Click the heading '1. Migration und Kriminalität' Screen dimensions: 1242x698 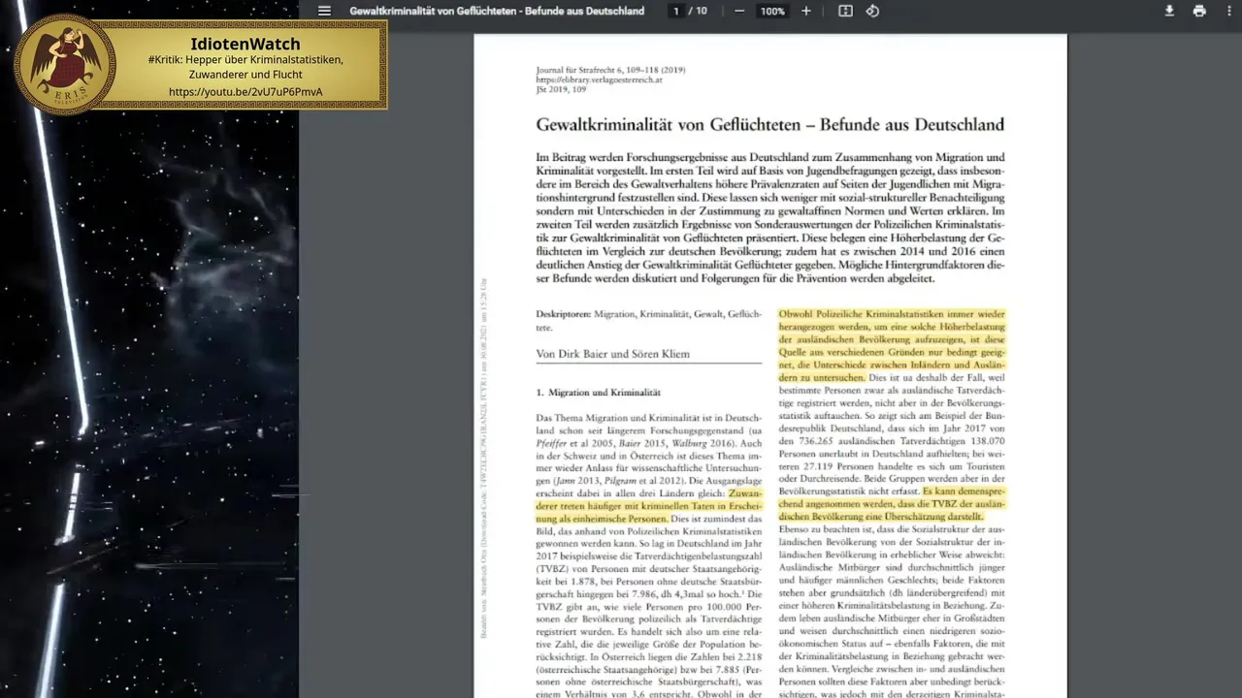(x=599, y=393)
